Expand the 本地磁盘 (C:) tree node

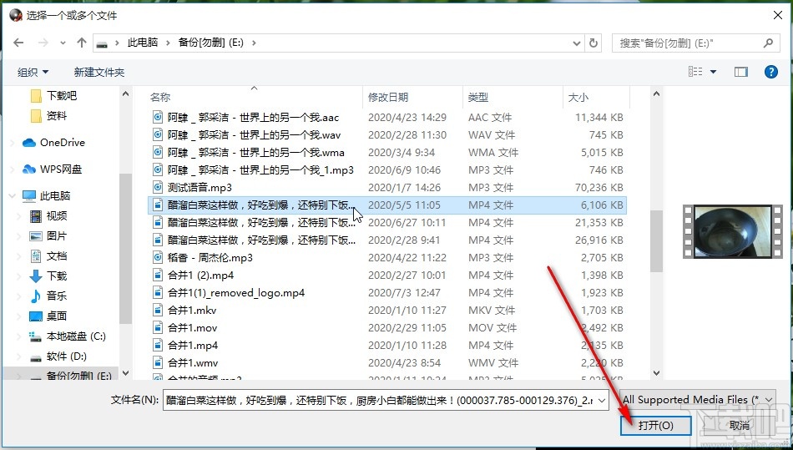click(x=20, y=336)
